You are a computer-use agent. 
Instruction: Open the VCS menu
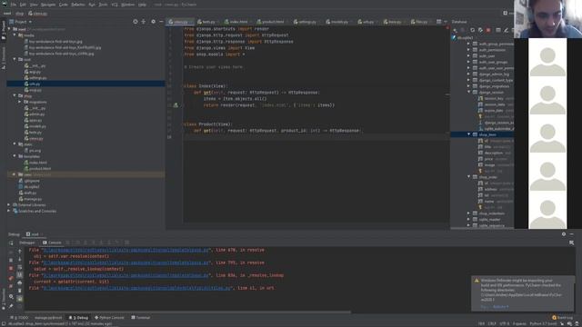coord(115,5)
